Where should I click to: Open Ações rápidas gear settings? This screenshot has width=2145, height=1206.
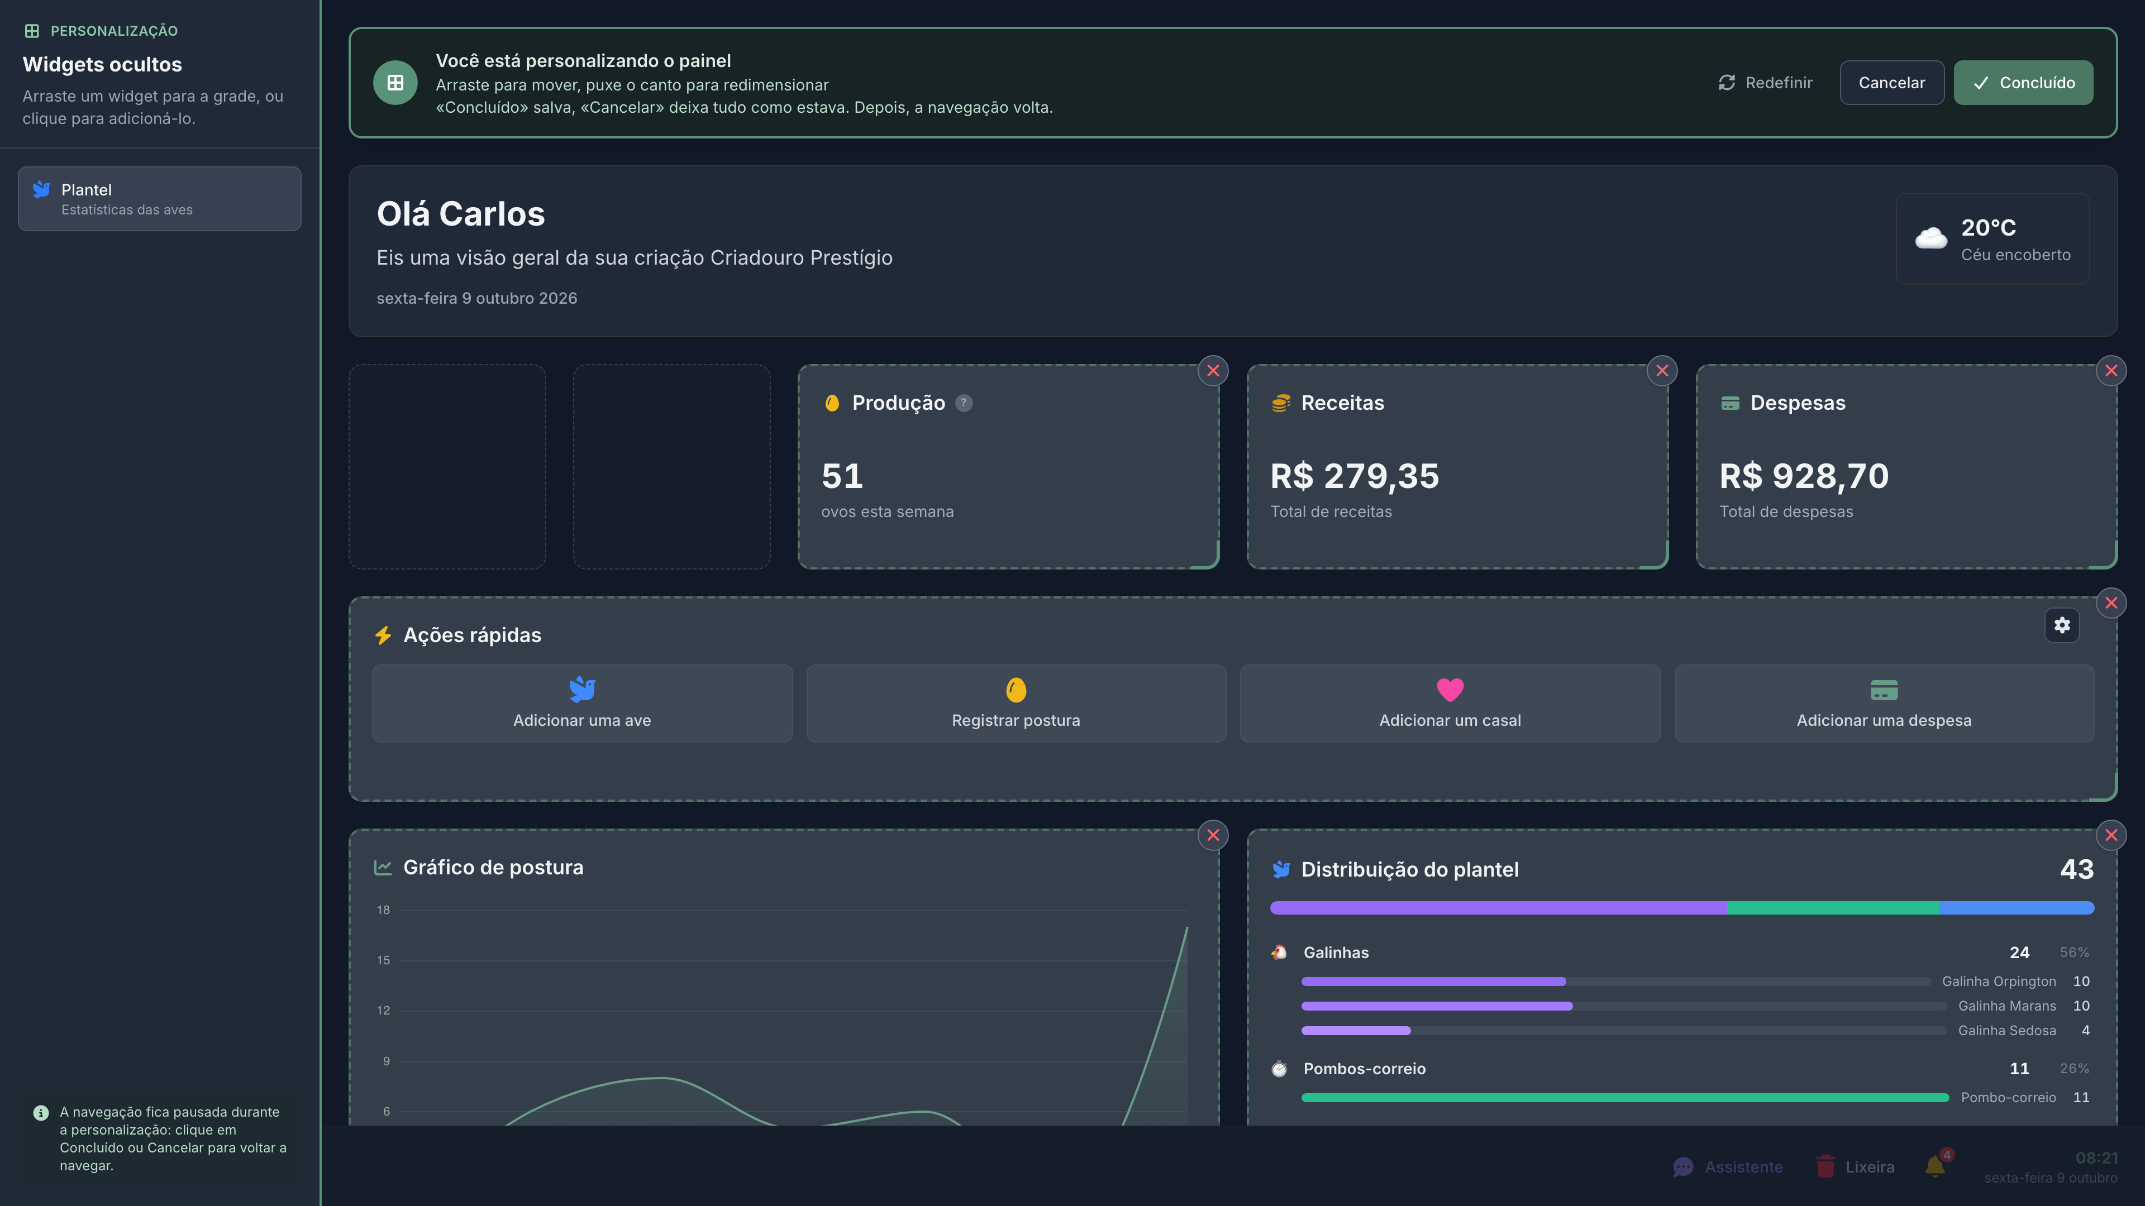click(2062, 625)
